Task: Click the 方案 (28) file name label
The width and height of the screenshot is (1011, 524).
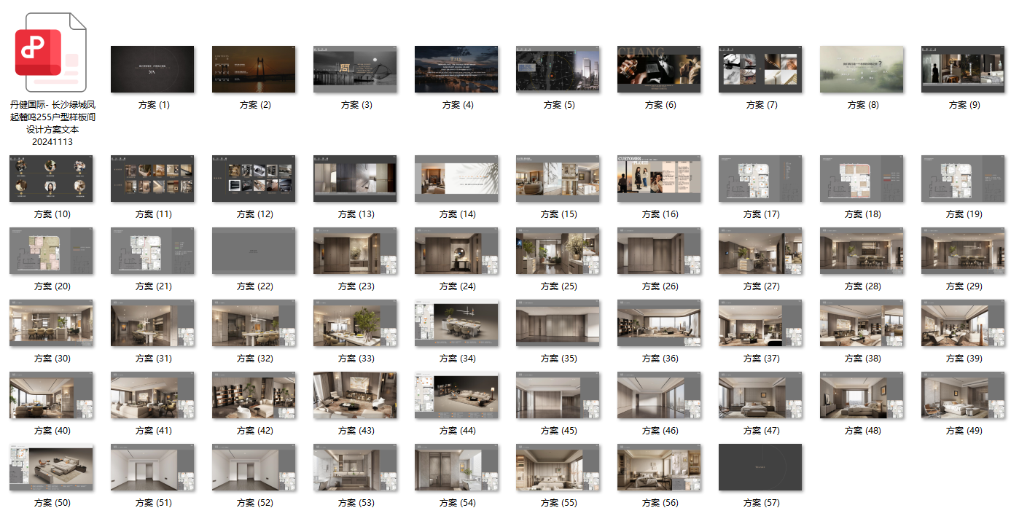Action: click(x=862, y=286)
